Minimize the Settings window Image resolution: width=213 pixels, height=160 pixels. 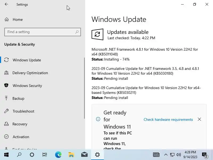click(182, 4)
